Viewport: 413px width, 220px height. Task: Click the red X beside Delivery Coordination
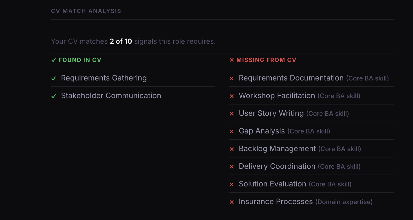232,167
